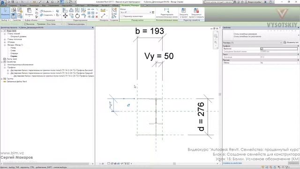Select the Изменить (Modify) arrow tool
Viewport: 300px width, 169px height.
click(x=5, y=13)
